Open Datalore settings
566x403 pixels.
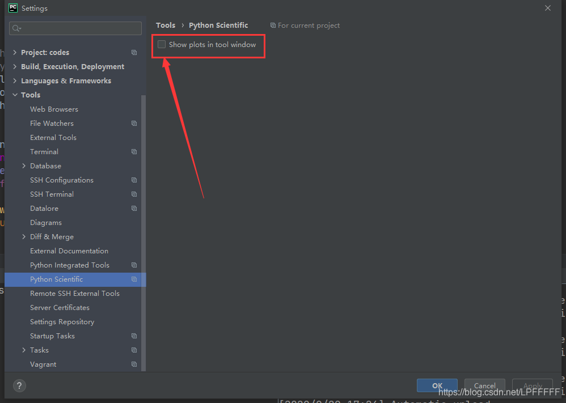(44, 208)
